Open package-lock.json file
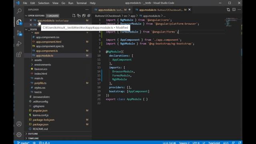This screenshot has height=144, width=256. [x=44, y=120]
